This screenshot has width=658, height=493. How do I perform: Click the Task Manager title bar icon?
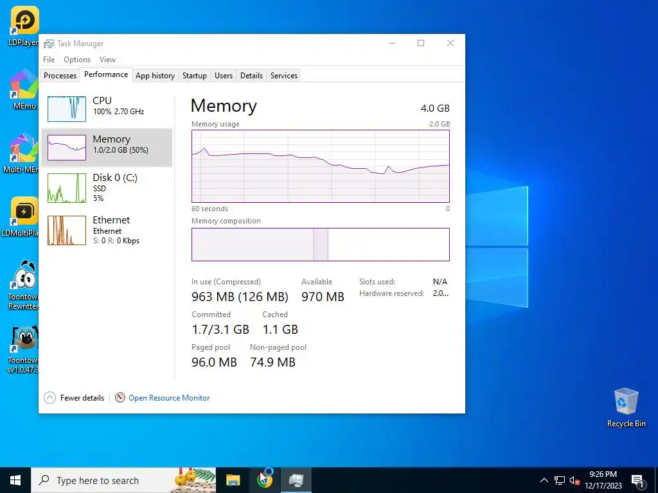(49, 44)
